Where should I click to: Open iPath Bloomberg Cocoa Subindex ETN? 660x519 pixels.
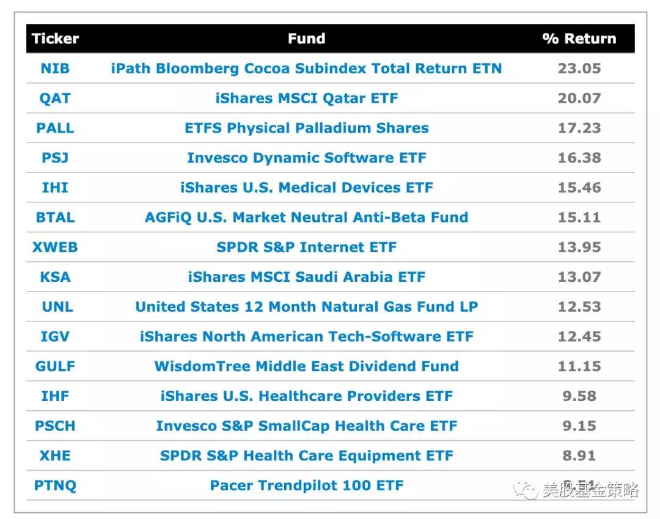[306, 68]
